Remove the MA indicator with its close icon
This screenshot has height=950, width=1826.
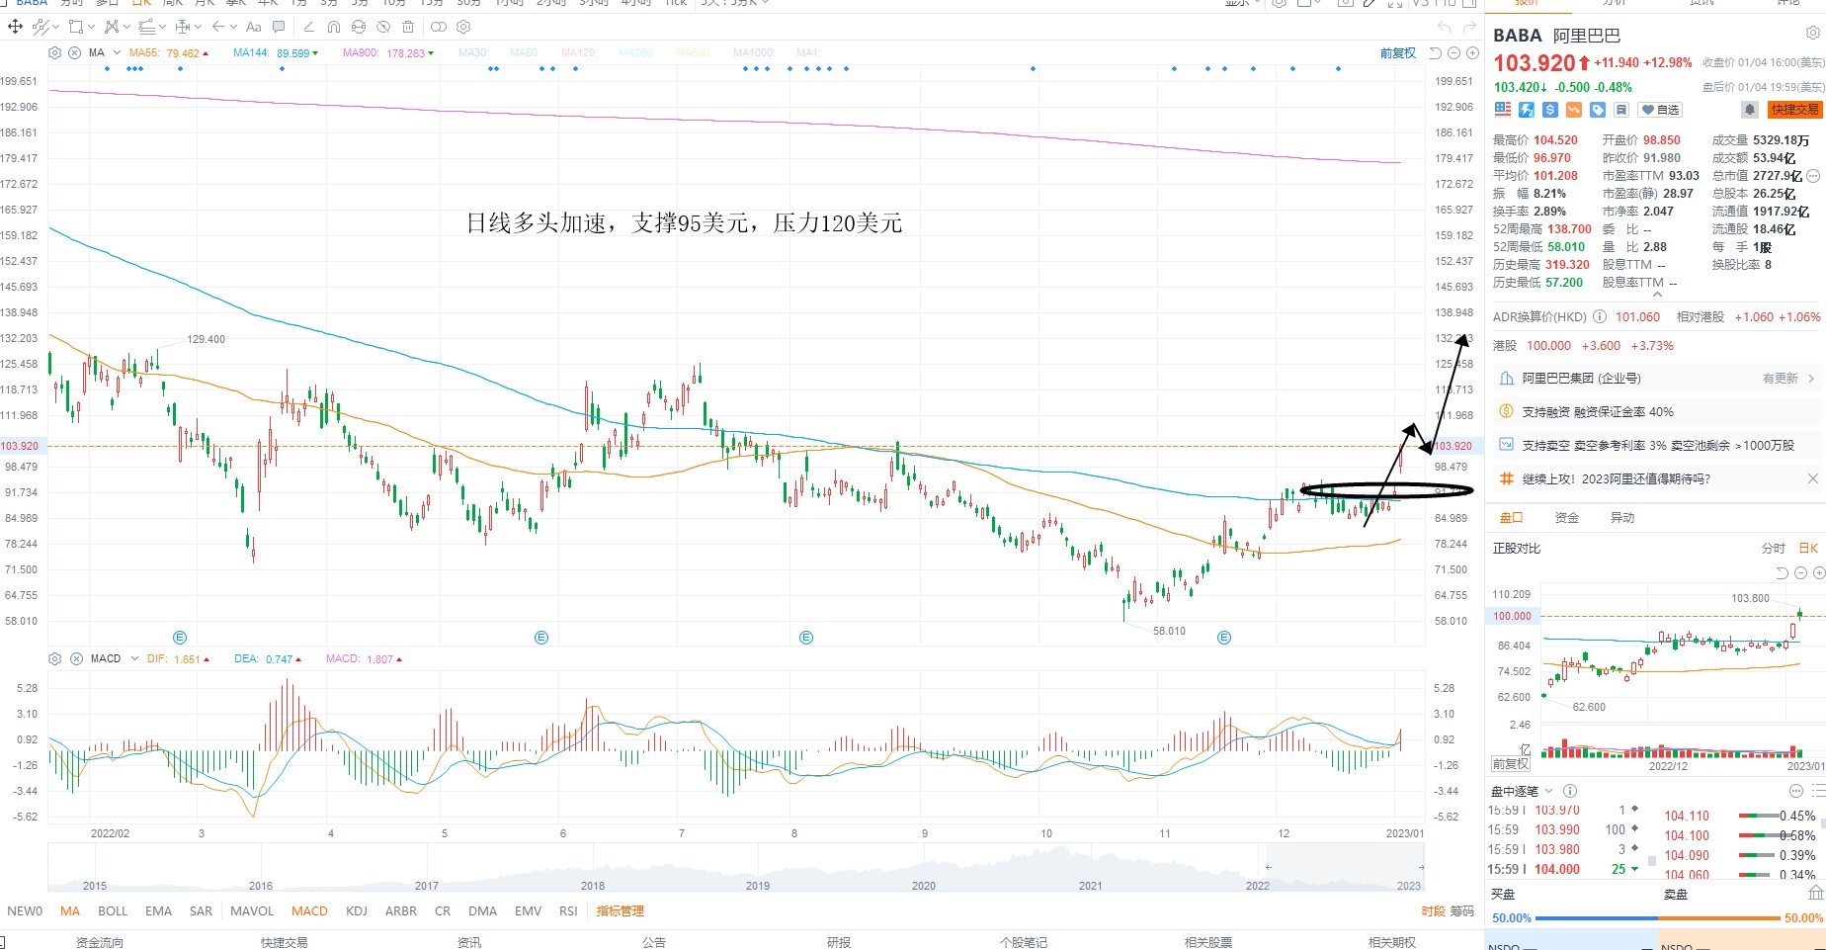pos(74,52)
